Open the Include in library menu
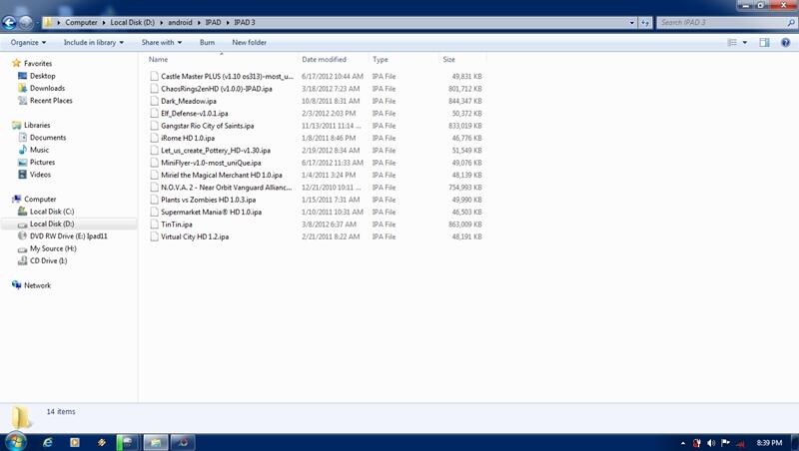799x451 pixels. click(93, 42)
